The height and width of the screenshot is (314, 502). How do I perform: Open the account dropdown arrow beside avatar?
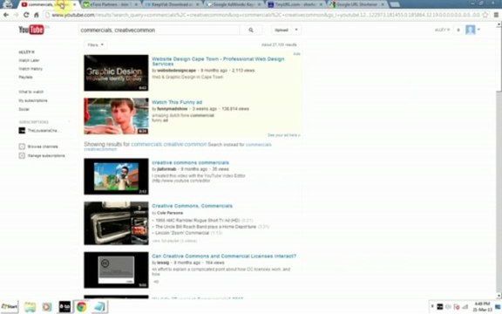click(x=478, y=30)
